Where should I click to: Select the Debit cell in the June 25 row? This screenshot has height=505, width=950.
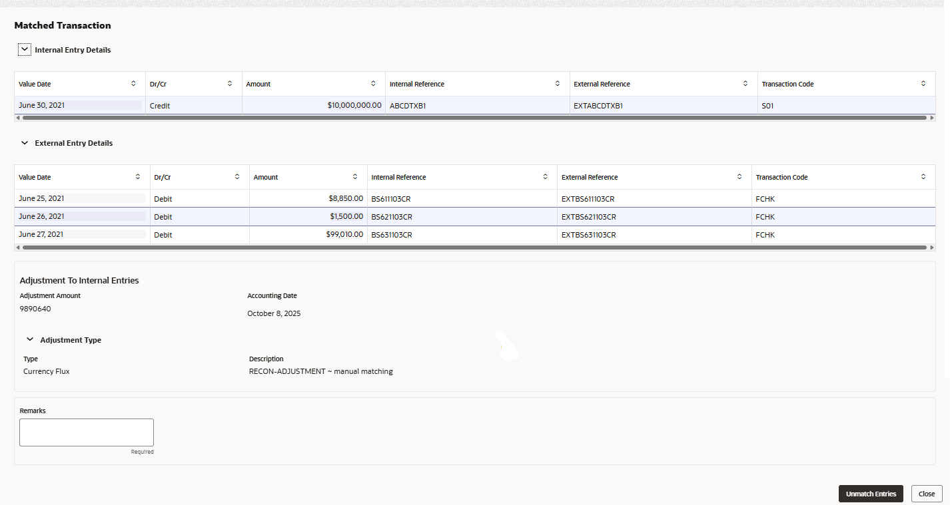pos(200,198)
